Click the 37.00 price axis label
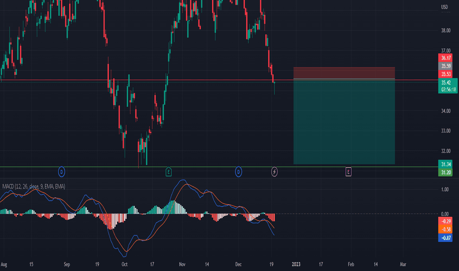 (446, 51)
